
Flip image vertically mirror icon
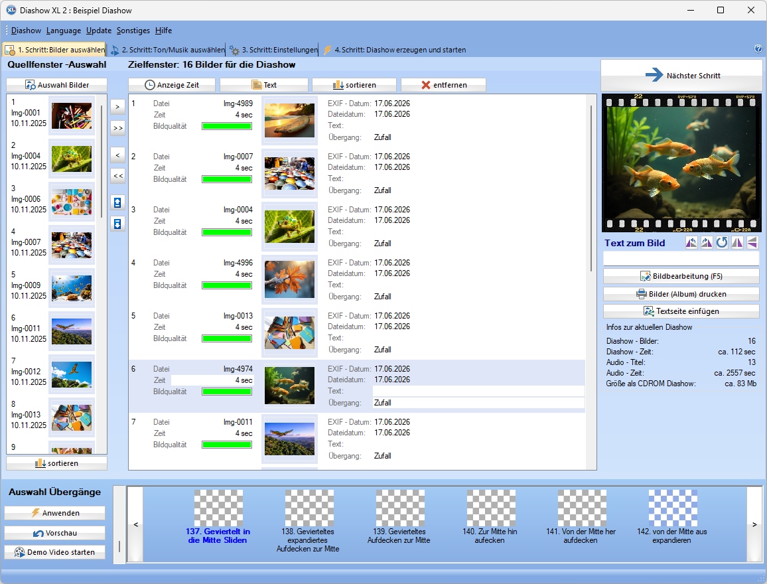pyautogui.click(x=752, y=243)
